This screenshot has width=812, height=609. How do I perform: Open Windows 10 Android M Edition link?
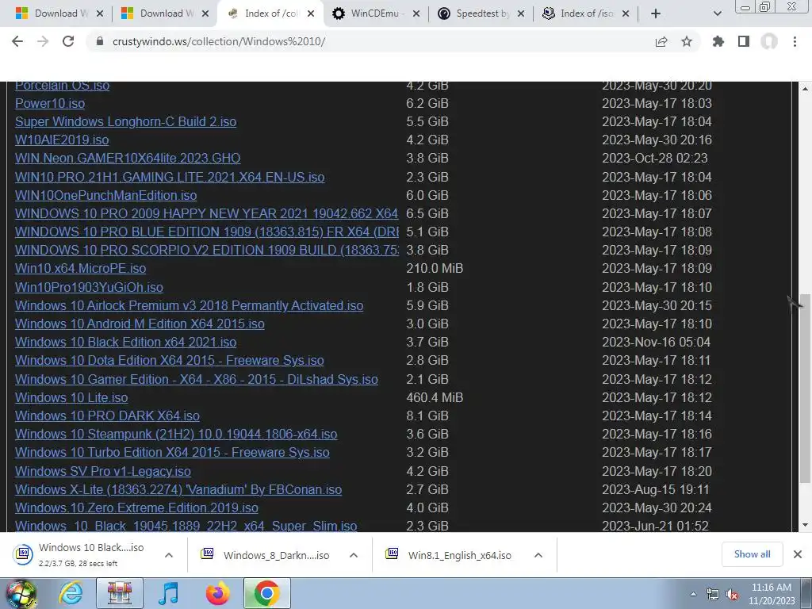[x=140, y=324]
